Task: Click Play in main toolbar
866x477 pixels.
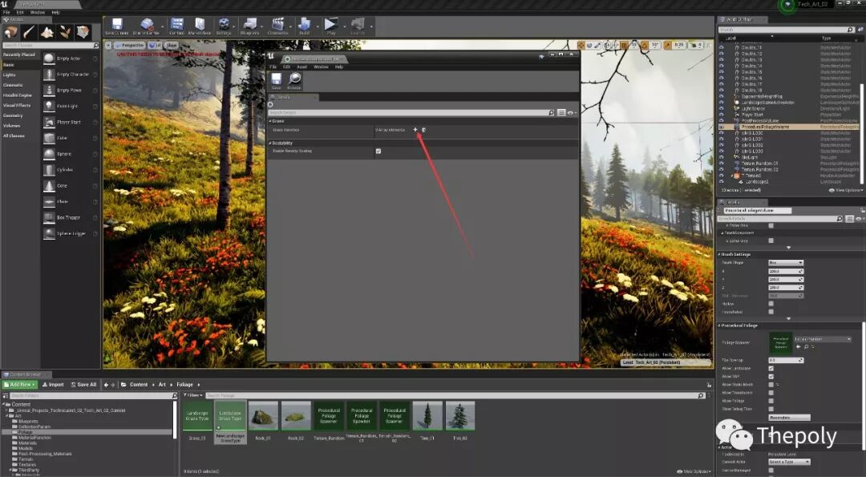Action: coord(331,26)
